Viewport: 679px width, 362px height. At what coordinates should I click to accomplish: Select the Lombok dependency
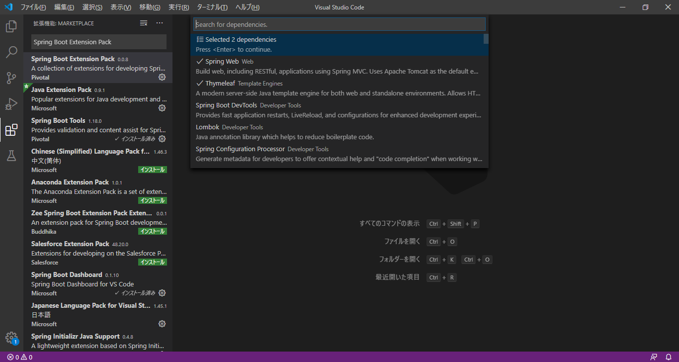(x=339, y=132)
